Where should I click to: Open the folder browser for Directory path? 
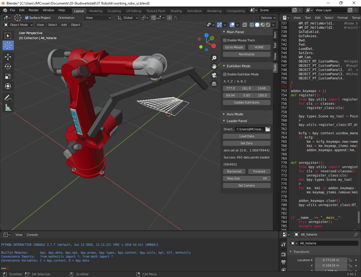click(268, 129)
